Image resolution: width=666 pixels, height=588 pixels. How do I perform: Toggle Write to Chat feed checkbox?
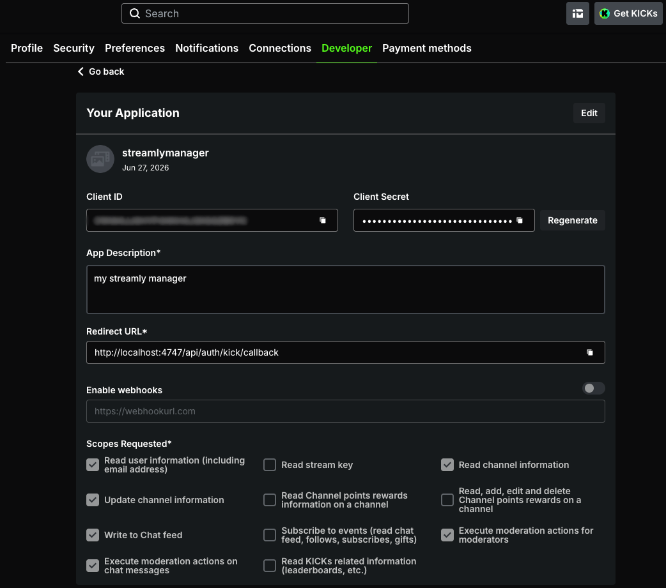(x=93, y=535)
